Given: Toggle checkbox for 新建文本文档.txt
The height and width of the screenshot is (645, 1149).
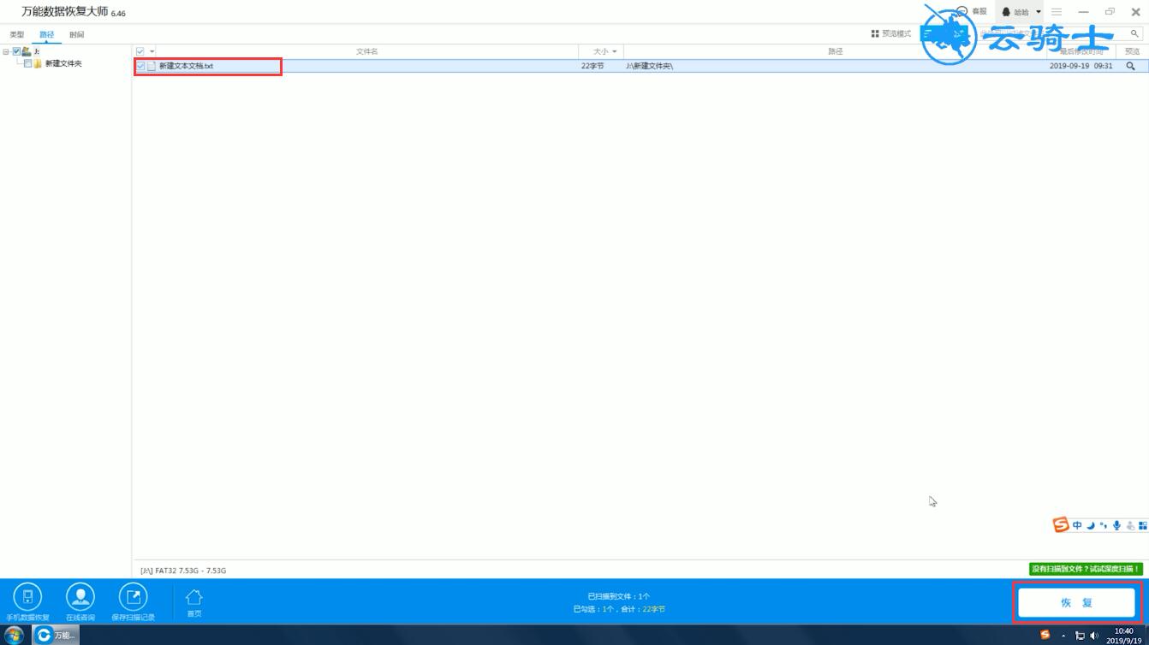Looking at the screenshot, I should pos(140,66).
